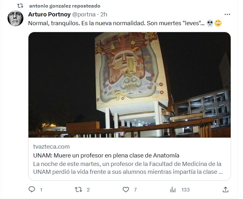Open the three-dot more options menu

[x=227, y=14]
